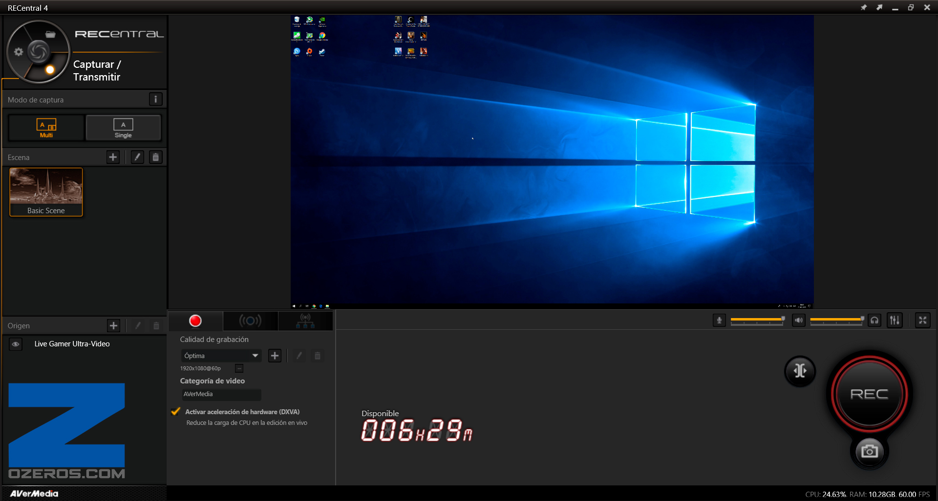Toggle headphone audio monitoring

(874, 321)
